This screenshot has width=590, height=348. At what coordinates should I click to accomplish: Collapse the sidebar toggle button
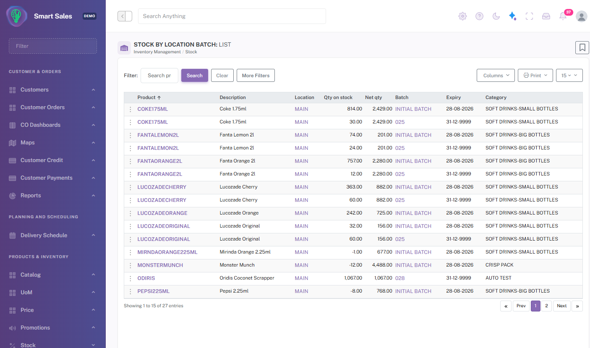125,16
